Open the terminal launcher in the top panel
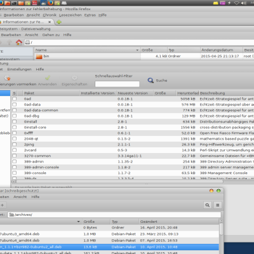 point(14,3)
